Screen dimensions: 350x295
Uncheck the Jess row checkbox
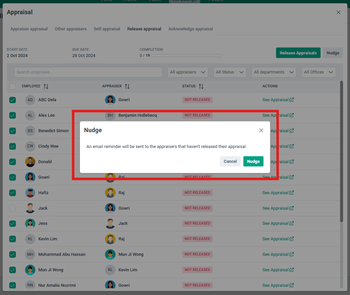click(x=13, y=223)
